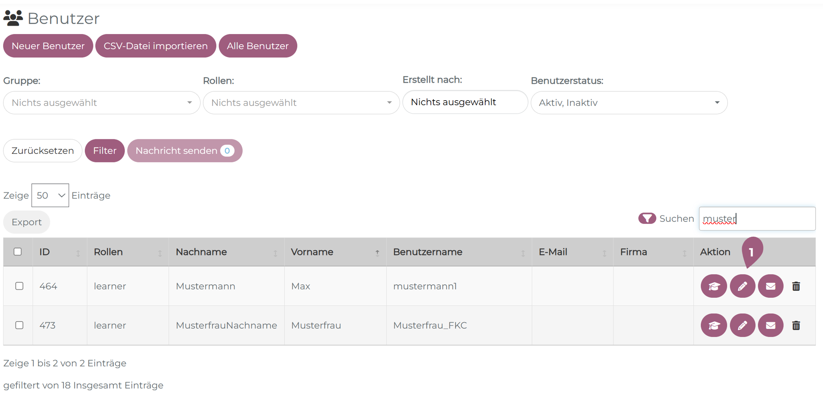Sort table by Vorname column header
Screen dimensions: 823x399
(x=312, y=252)
